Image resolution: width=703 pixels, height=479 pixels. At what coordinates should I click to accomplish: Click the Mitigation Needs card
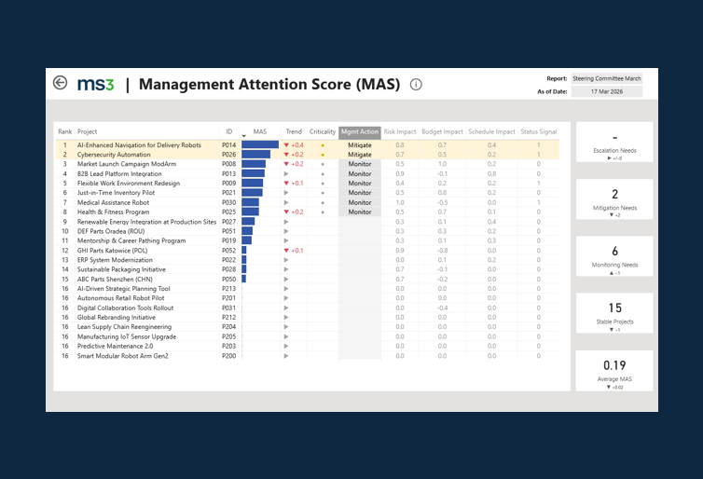click(614, 199)
